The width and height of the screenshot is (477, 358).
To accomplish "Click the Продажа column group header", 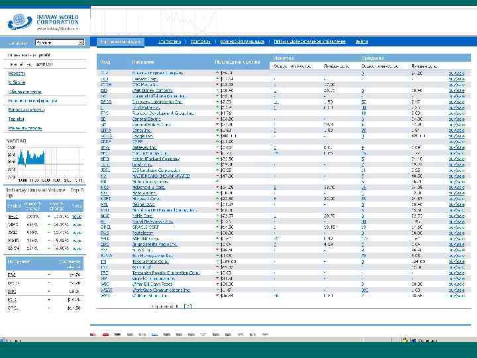I will point(372,58).
